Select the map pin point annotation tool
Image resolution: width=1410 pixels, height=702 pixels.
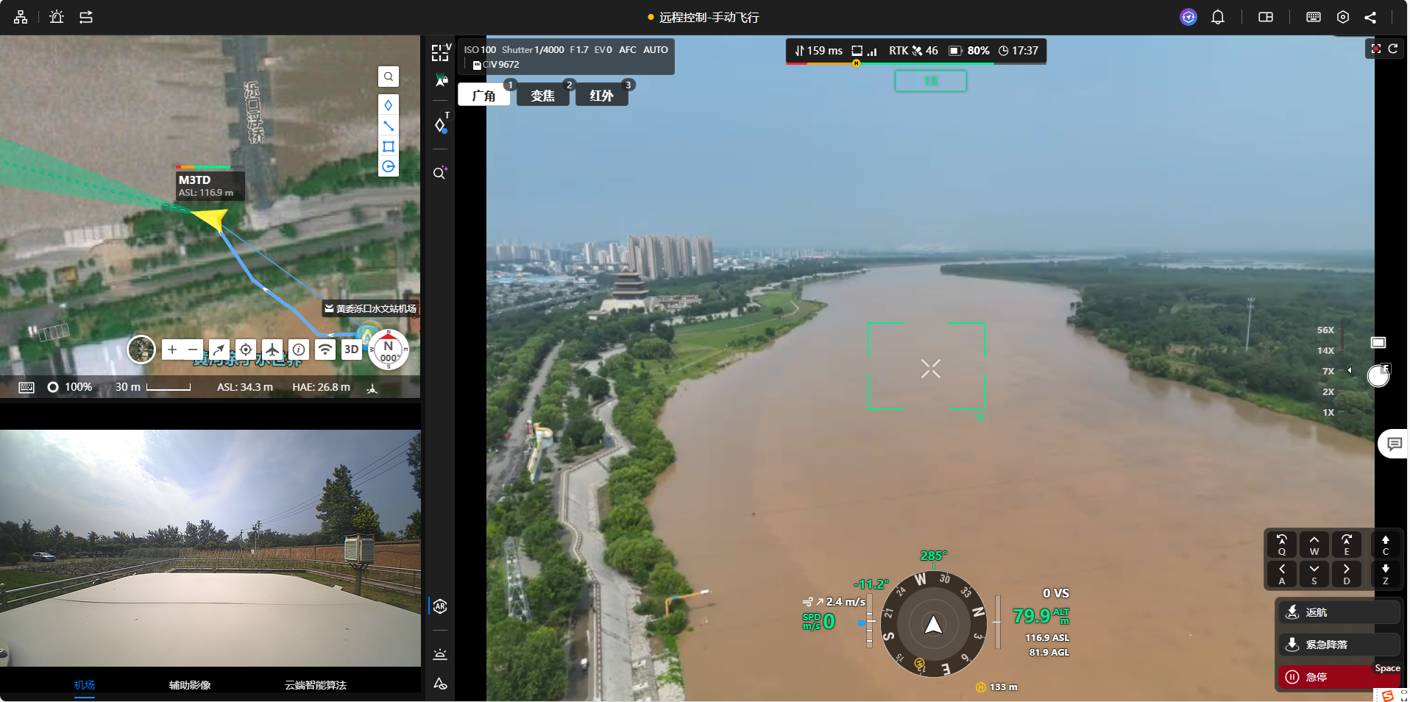point(389,105)
